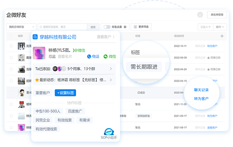
Task: Tick the select-all checkbox in table header
Action: 11,36
